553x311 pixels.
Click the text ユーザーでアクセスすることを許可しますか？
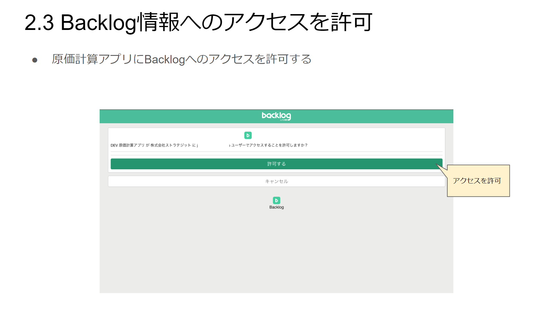[x=269, y=145]
